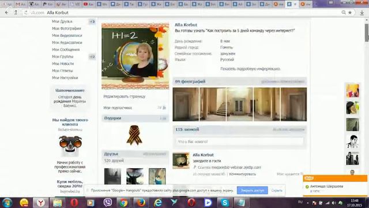The width and height of the screenshot is (369, 208).
Task: Open Мои Видеозаписи in the left menu
Action: pos(67,36)
